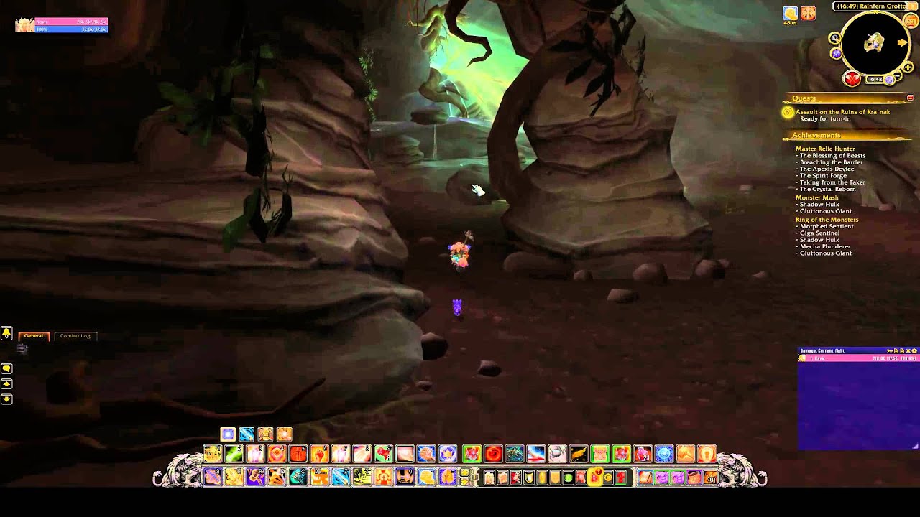This screenshot has height=517, width=920.
Task: Click the orange buff icon beside minimap
Action: click(x=808, y=13)
